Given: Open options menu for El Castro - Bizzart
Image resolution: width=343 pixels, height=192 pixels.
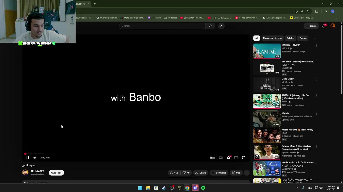Looking at the screenshot, I should coord(317,62).
